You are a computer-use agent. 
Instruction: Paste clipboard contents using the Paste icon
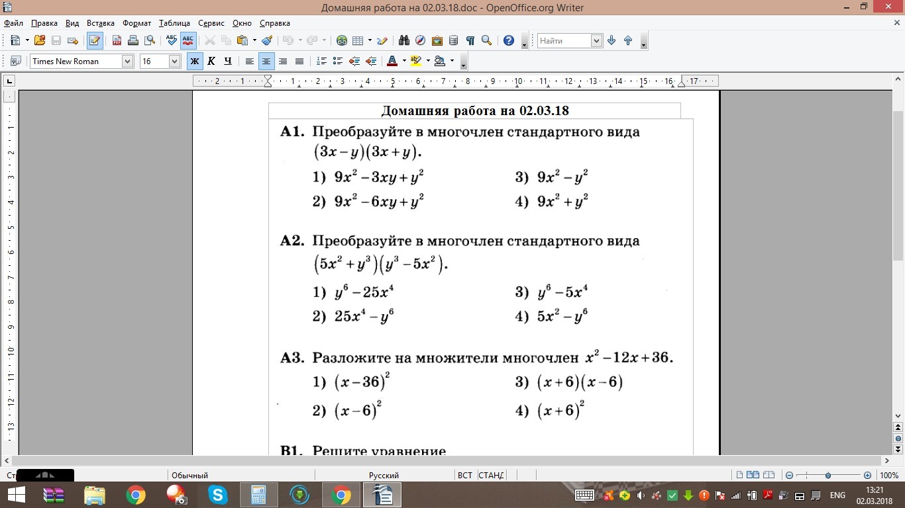[242, 40]
